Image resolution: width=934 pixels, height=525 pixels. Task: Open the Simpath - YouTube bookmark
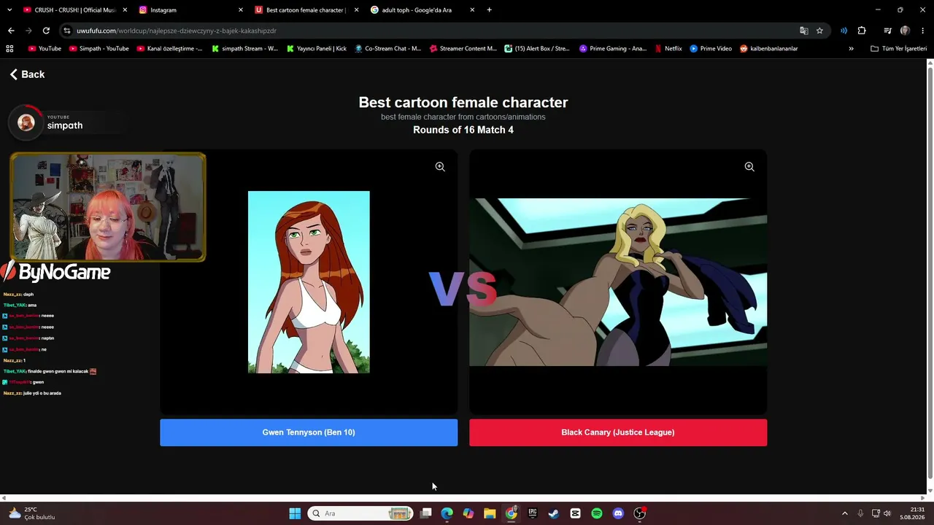coord(99,49)
